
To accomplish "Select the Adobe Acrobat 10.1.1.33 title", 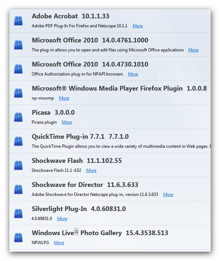I will tap(70, 16).
